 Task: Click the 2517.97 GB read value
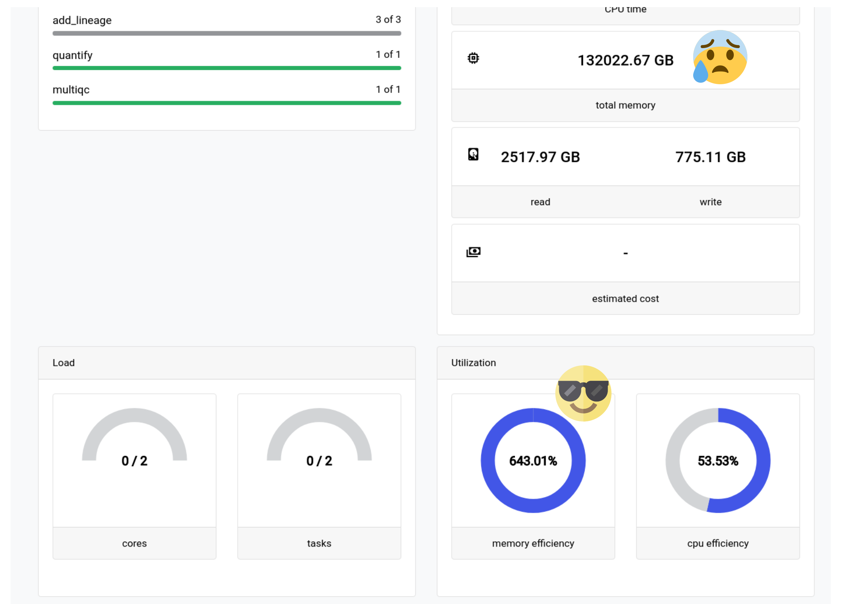[540, 157]
